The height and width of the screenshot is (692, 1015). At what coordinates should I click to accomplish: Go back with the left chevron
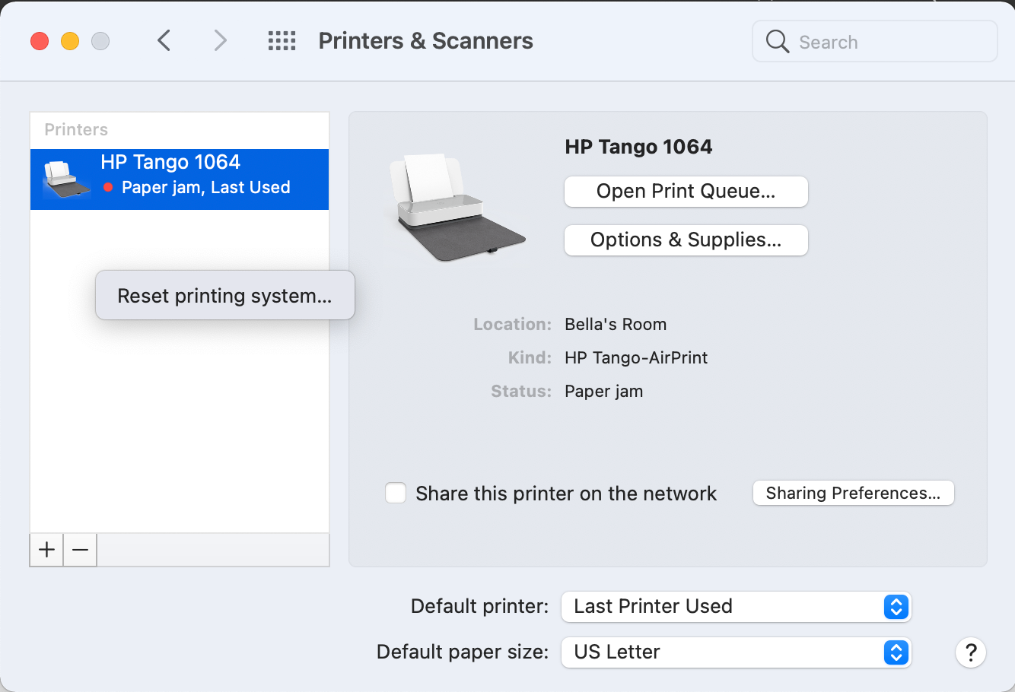(x=164, y=40)
